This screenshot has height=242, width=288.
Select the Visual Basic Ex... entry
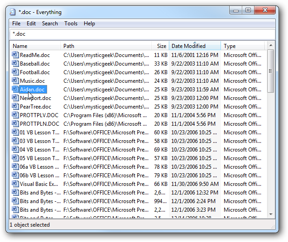[x=39, y=184]
